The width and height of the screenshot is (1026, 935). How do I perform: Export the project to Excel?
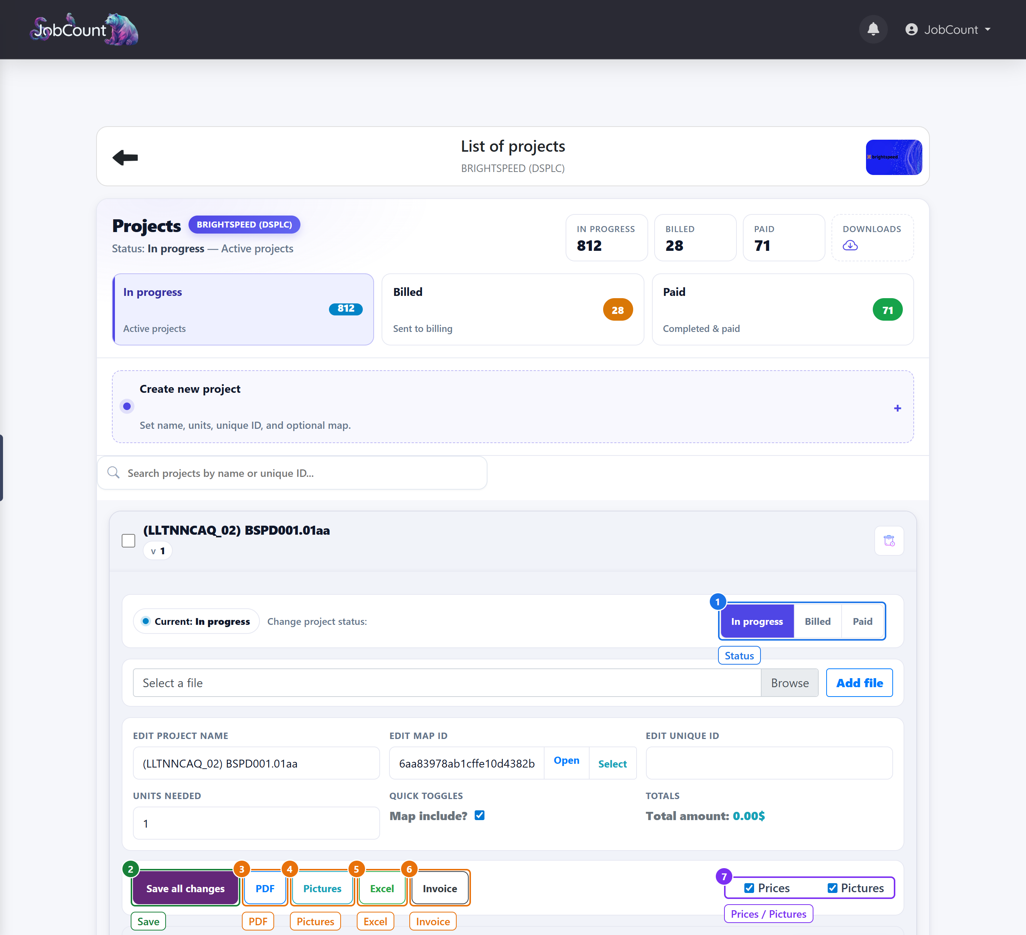(x=382, y=888)
